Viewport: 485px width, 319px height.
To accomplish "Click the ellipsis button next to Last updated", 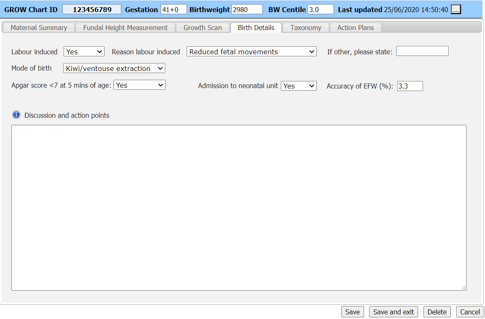I will click(456, 9).
